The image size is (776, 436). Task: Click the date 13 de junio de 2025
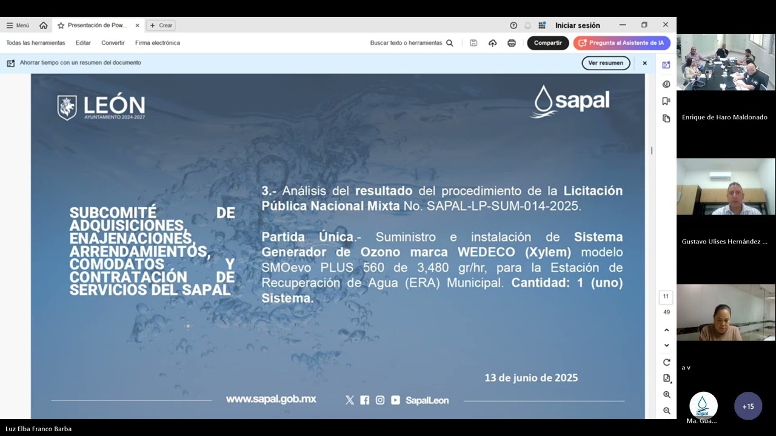[531, 378]
